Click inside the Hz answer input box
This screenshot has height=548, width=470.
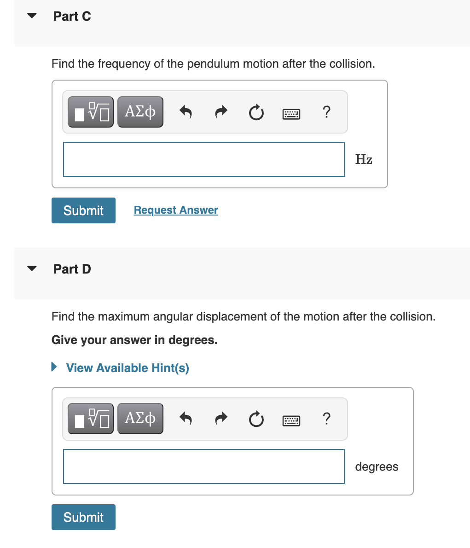[204, 159]
